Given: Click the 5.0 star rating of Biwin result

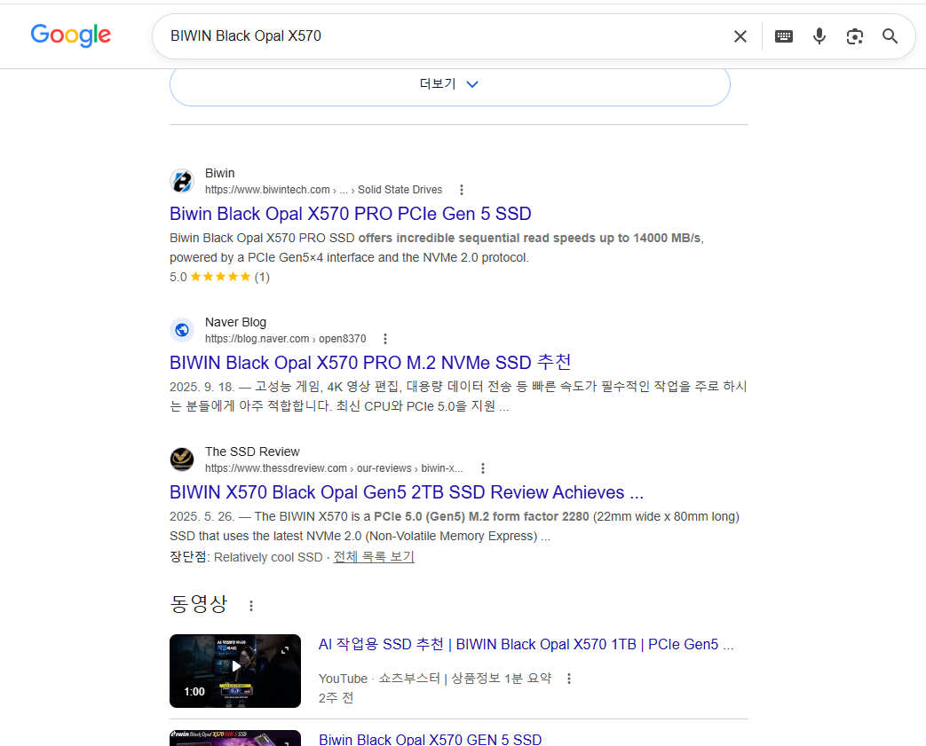Looking at the screenshot, I should pyautogui.click(x=219, y=277).
